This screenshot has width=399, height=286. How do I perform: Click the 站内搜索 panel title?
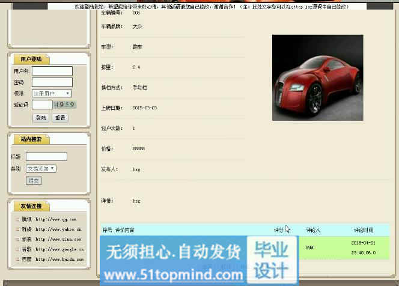coord(31,139)
